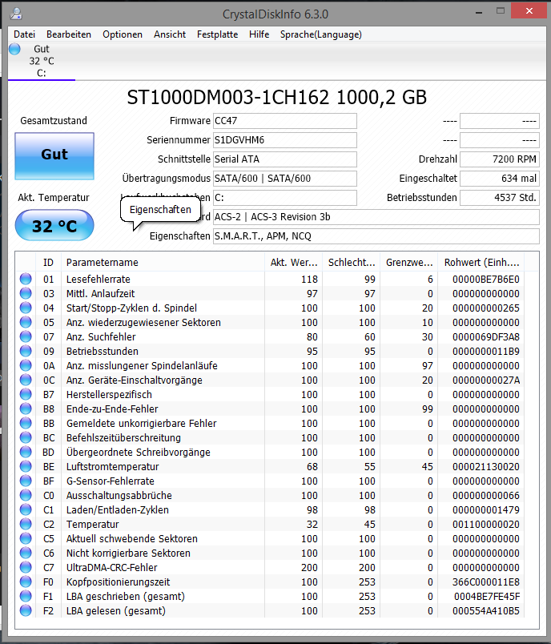Image resolution: width=551 pixels, height=644 pixels.
Task: Open the Datei menu
Action: (24, 34)
